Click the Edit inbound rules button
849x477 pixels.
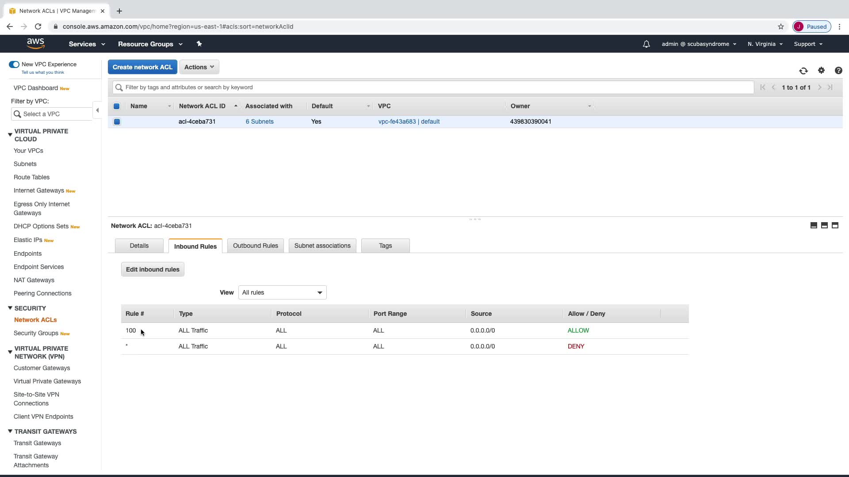153,269
